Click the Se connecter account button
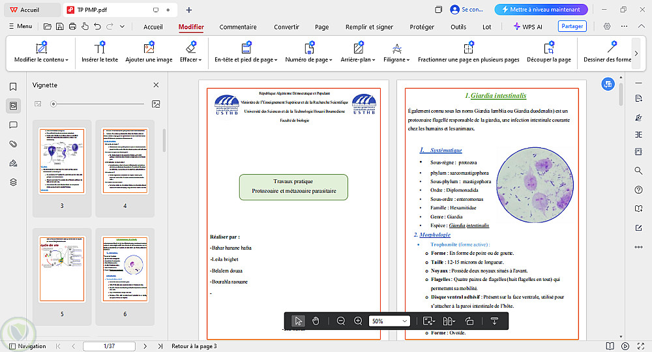The image size is (652, 352). click(x=467, y=9)
